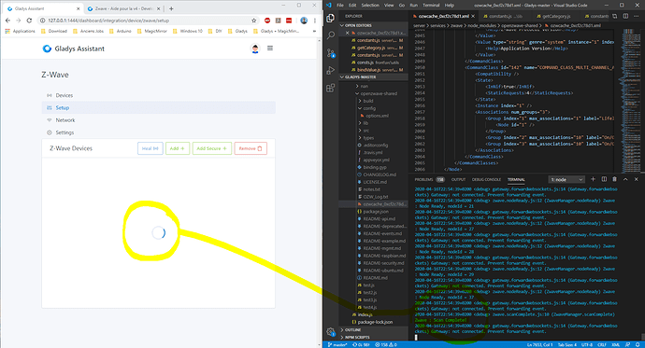The image size is (645, 348).
Task: Open the MagicMirror bookmark folder
Action: tap(151, 31)
